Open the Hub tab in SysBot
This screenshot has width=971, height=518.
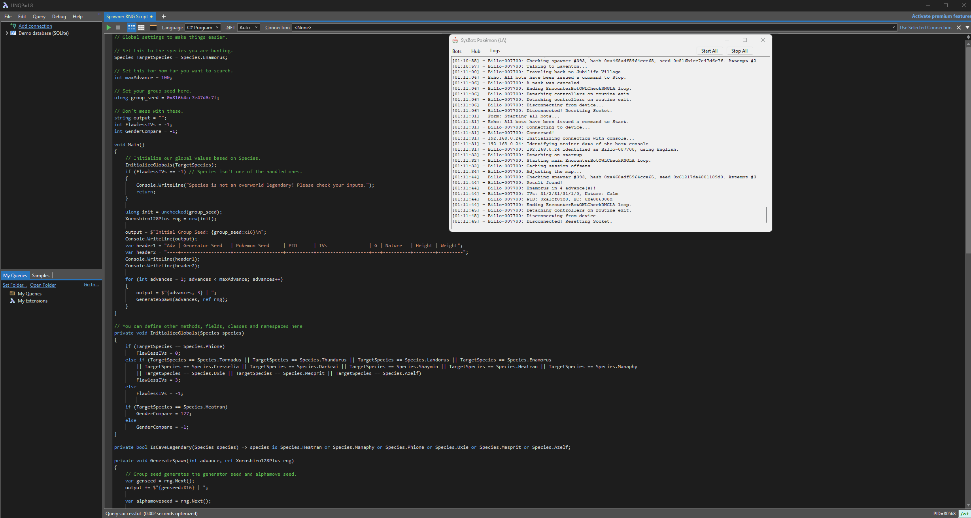(475, 51)
